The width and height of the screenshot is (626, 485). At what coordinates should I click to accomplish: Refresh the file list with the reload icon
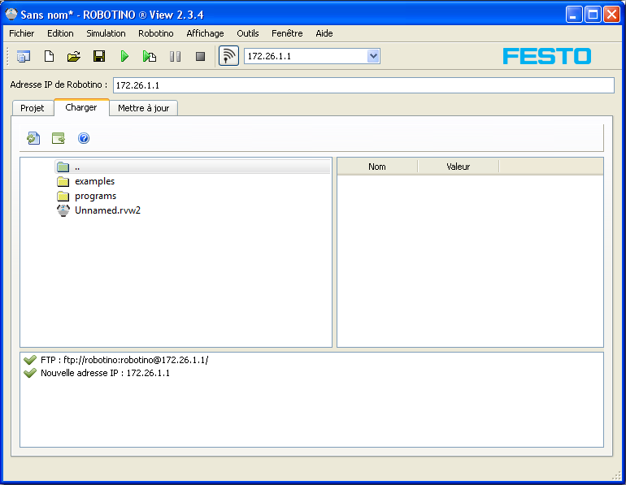click(x=33, y=138)
